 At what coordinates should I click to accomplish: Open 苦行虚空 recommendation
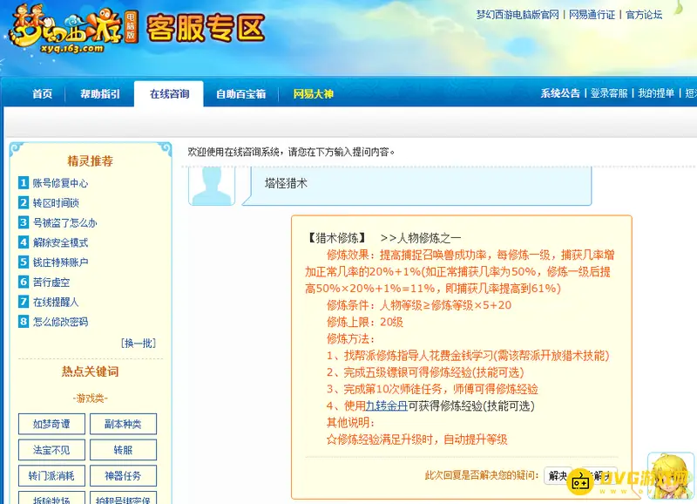coord(51,282)
